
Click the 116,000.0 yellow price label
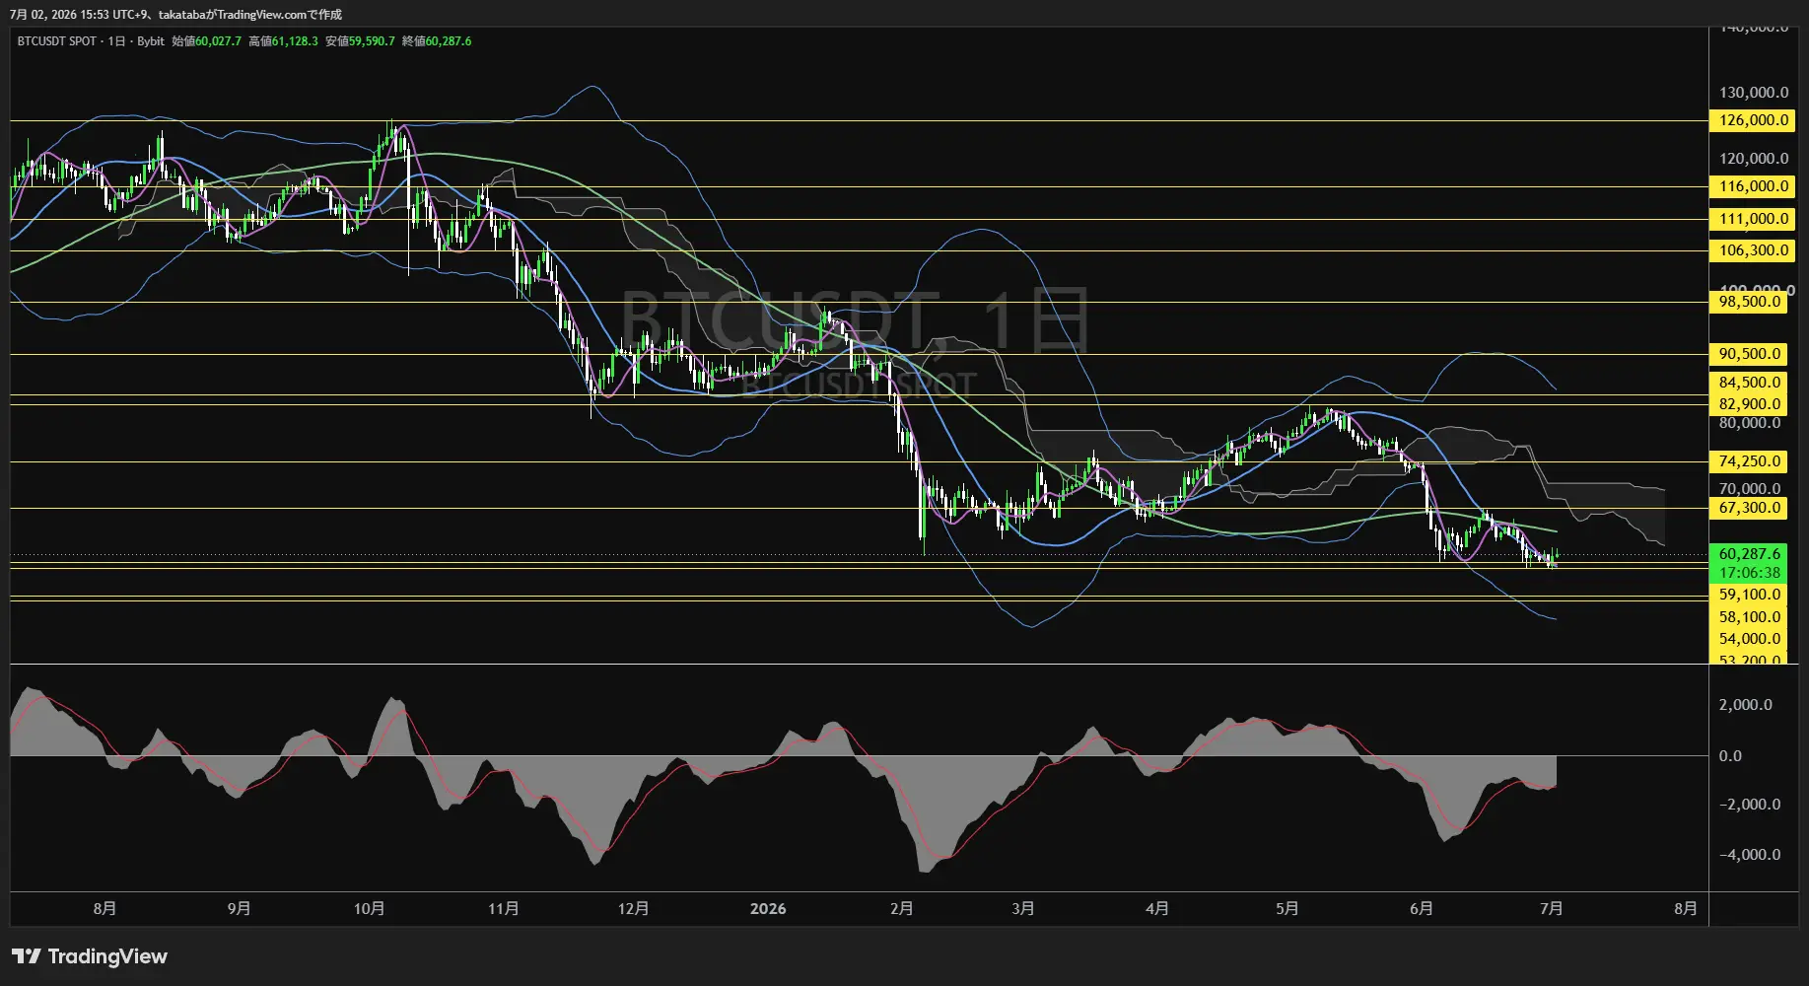1753,186
